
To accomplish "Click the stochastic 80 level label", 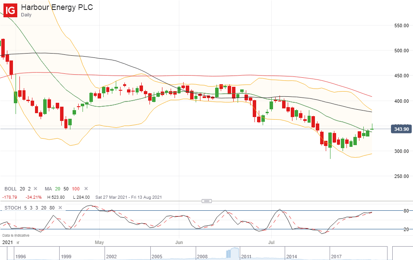I will coord(406,211).
